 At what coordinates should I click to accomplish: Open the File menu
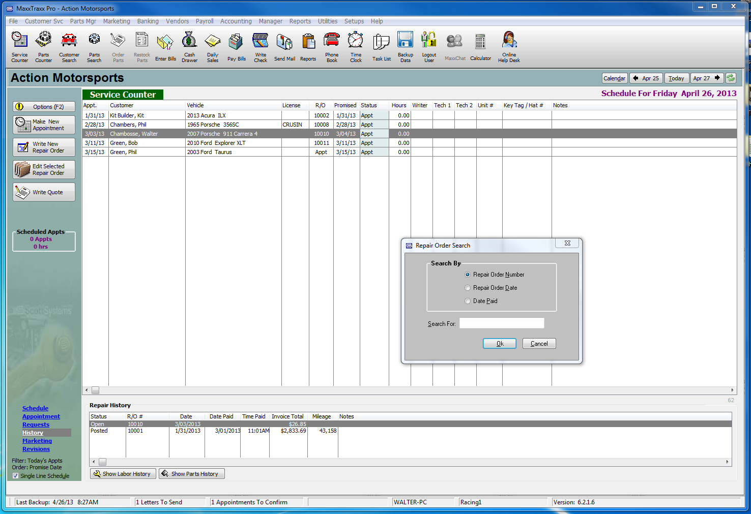tap(13, 21)
